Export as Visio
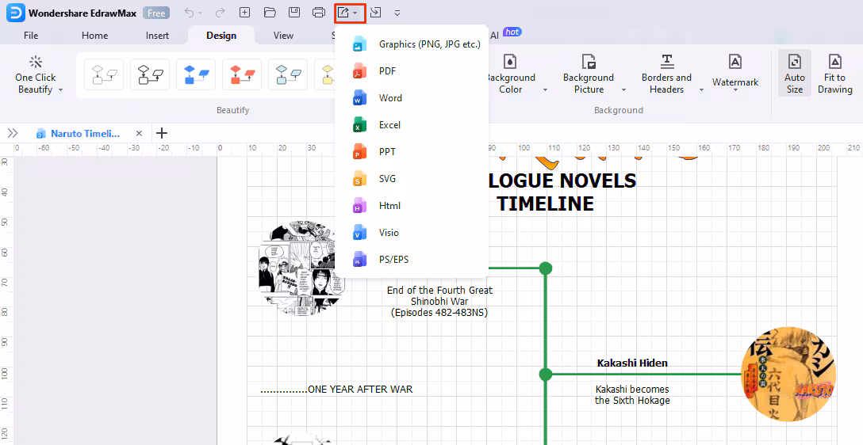Viewport: 863px width, 445px height. (x=412, y=232)
